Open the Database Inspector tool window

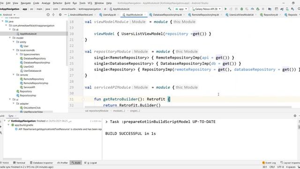[41, 163]
